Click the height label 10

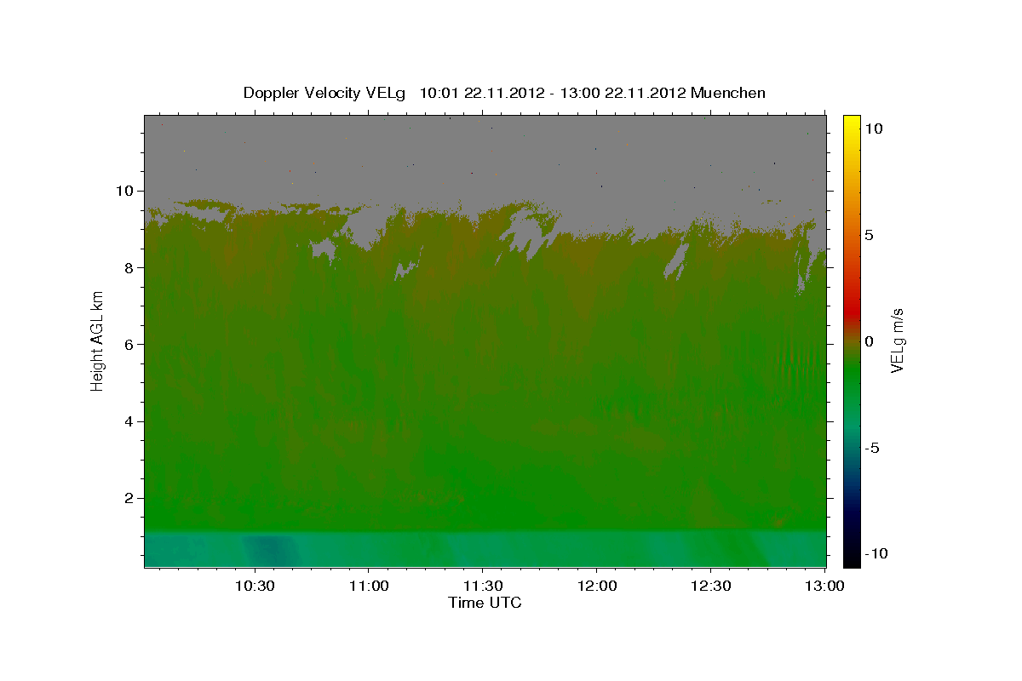[x=127, y=191]
